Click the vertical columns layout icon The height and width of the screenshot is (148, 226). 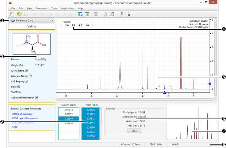click(96, 14)
